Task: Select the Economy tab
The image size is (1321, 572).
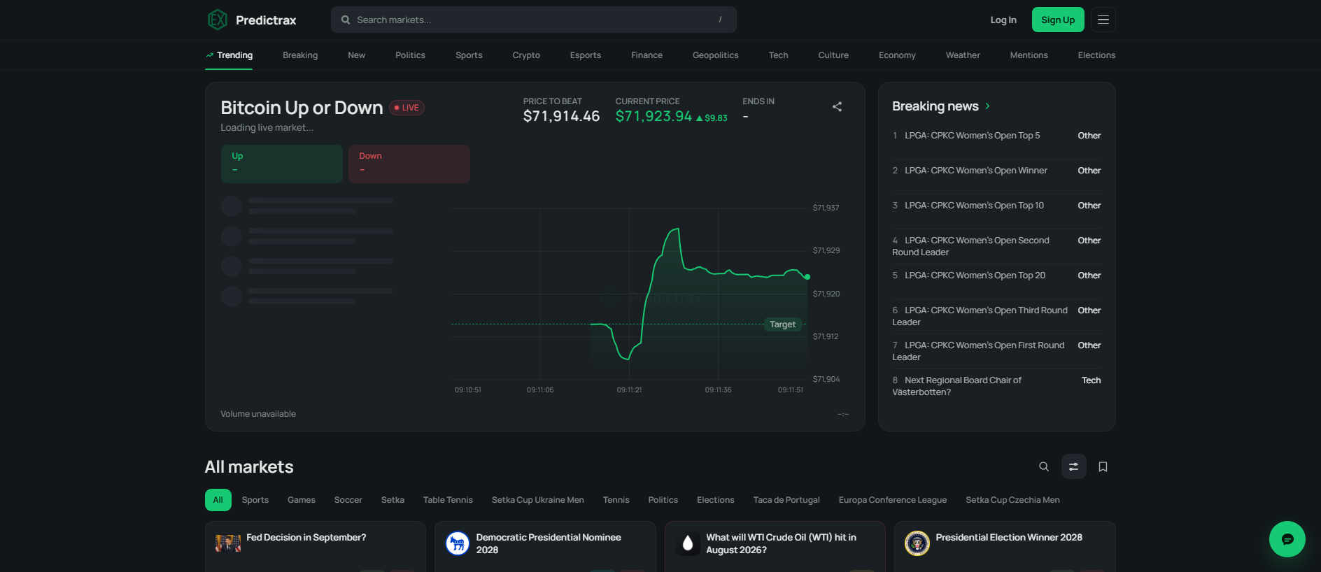Action: pyautogui.click(x=897, y=55)
